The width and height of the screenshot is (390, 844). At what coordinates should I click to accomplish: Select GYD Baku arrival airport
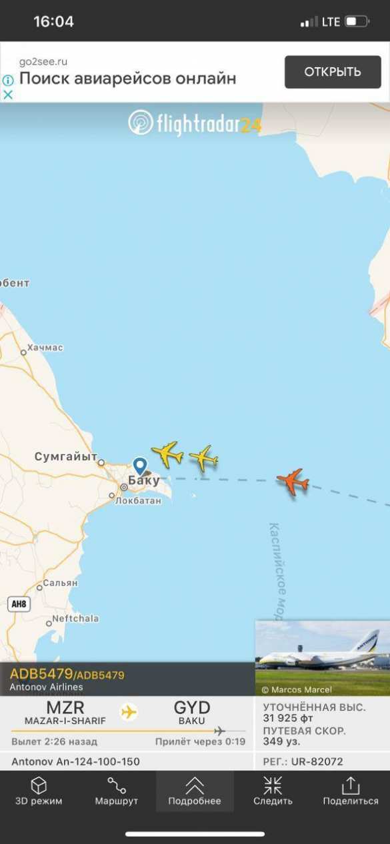point(192,713)
